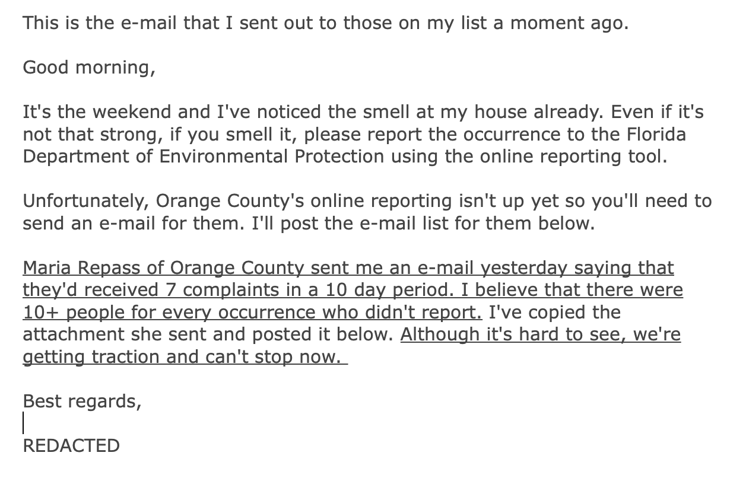The image size is (743, 478).
Task: Click on 'Best regards,' closing line
Action: (x=82, y=401)
